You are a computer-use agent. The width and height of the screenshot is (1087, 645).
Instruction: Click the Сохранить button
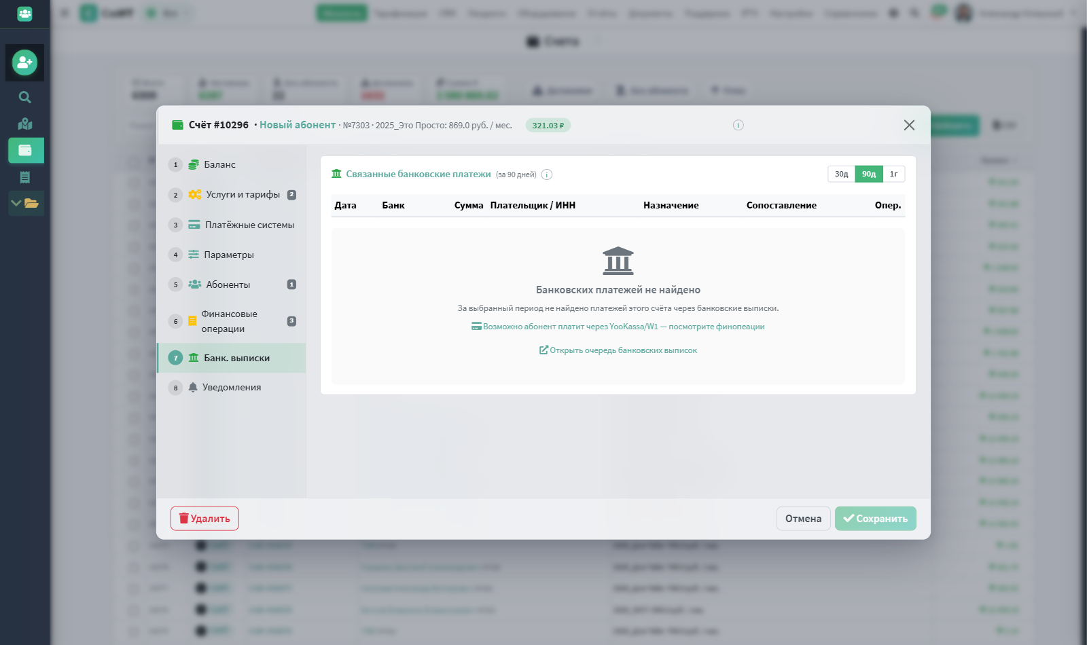click(x=876, y=519)
